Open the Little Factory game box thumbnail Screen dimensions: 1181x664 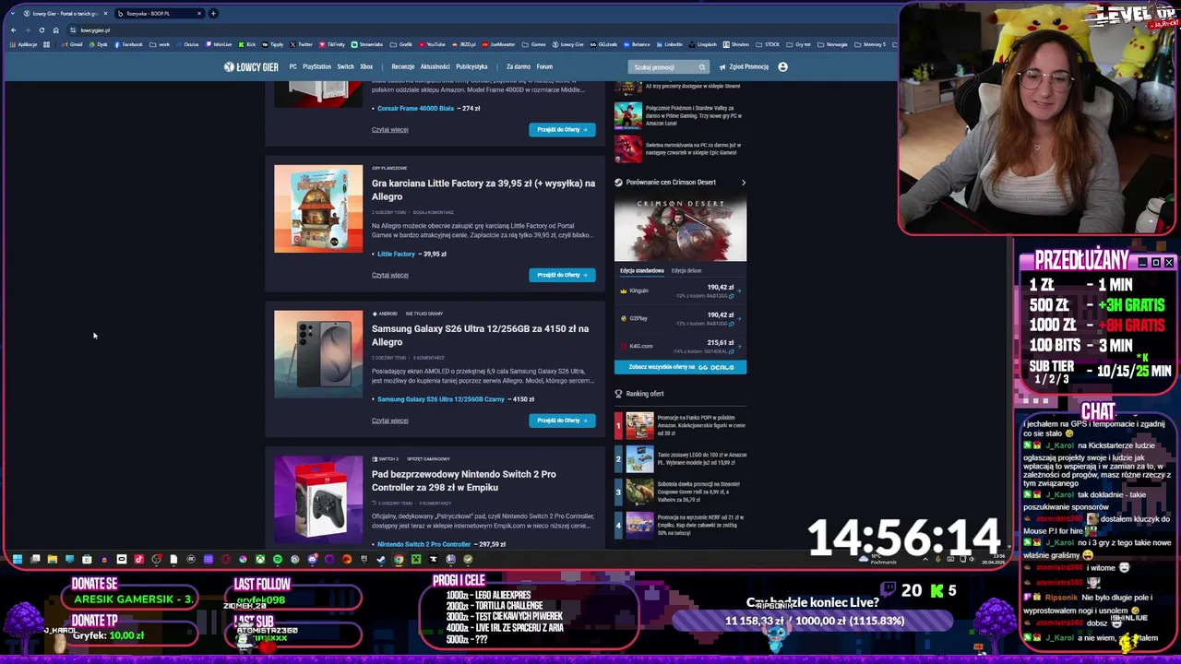pyautogui.click(x=318, y=209)
